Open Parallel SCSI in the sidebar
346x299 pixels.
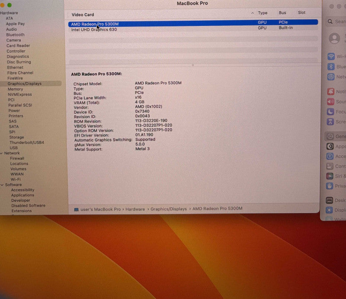[20, 105]
